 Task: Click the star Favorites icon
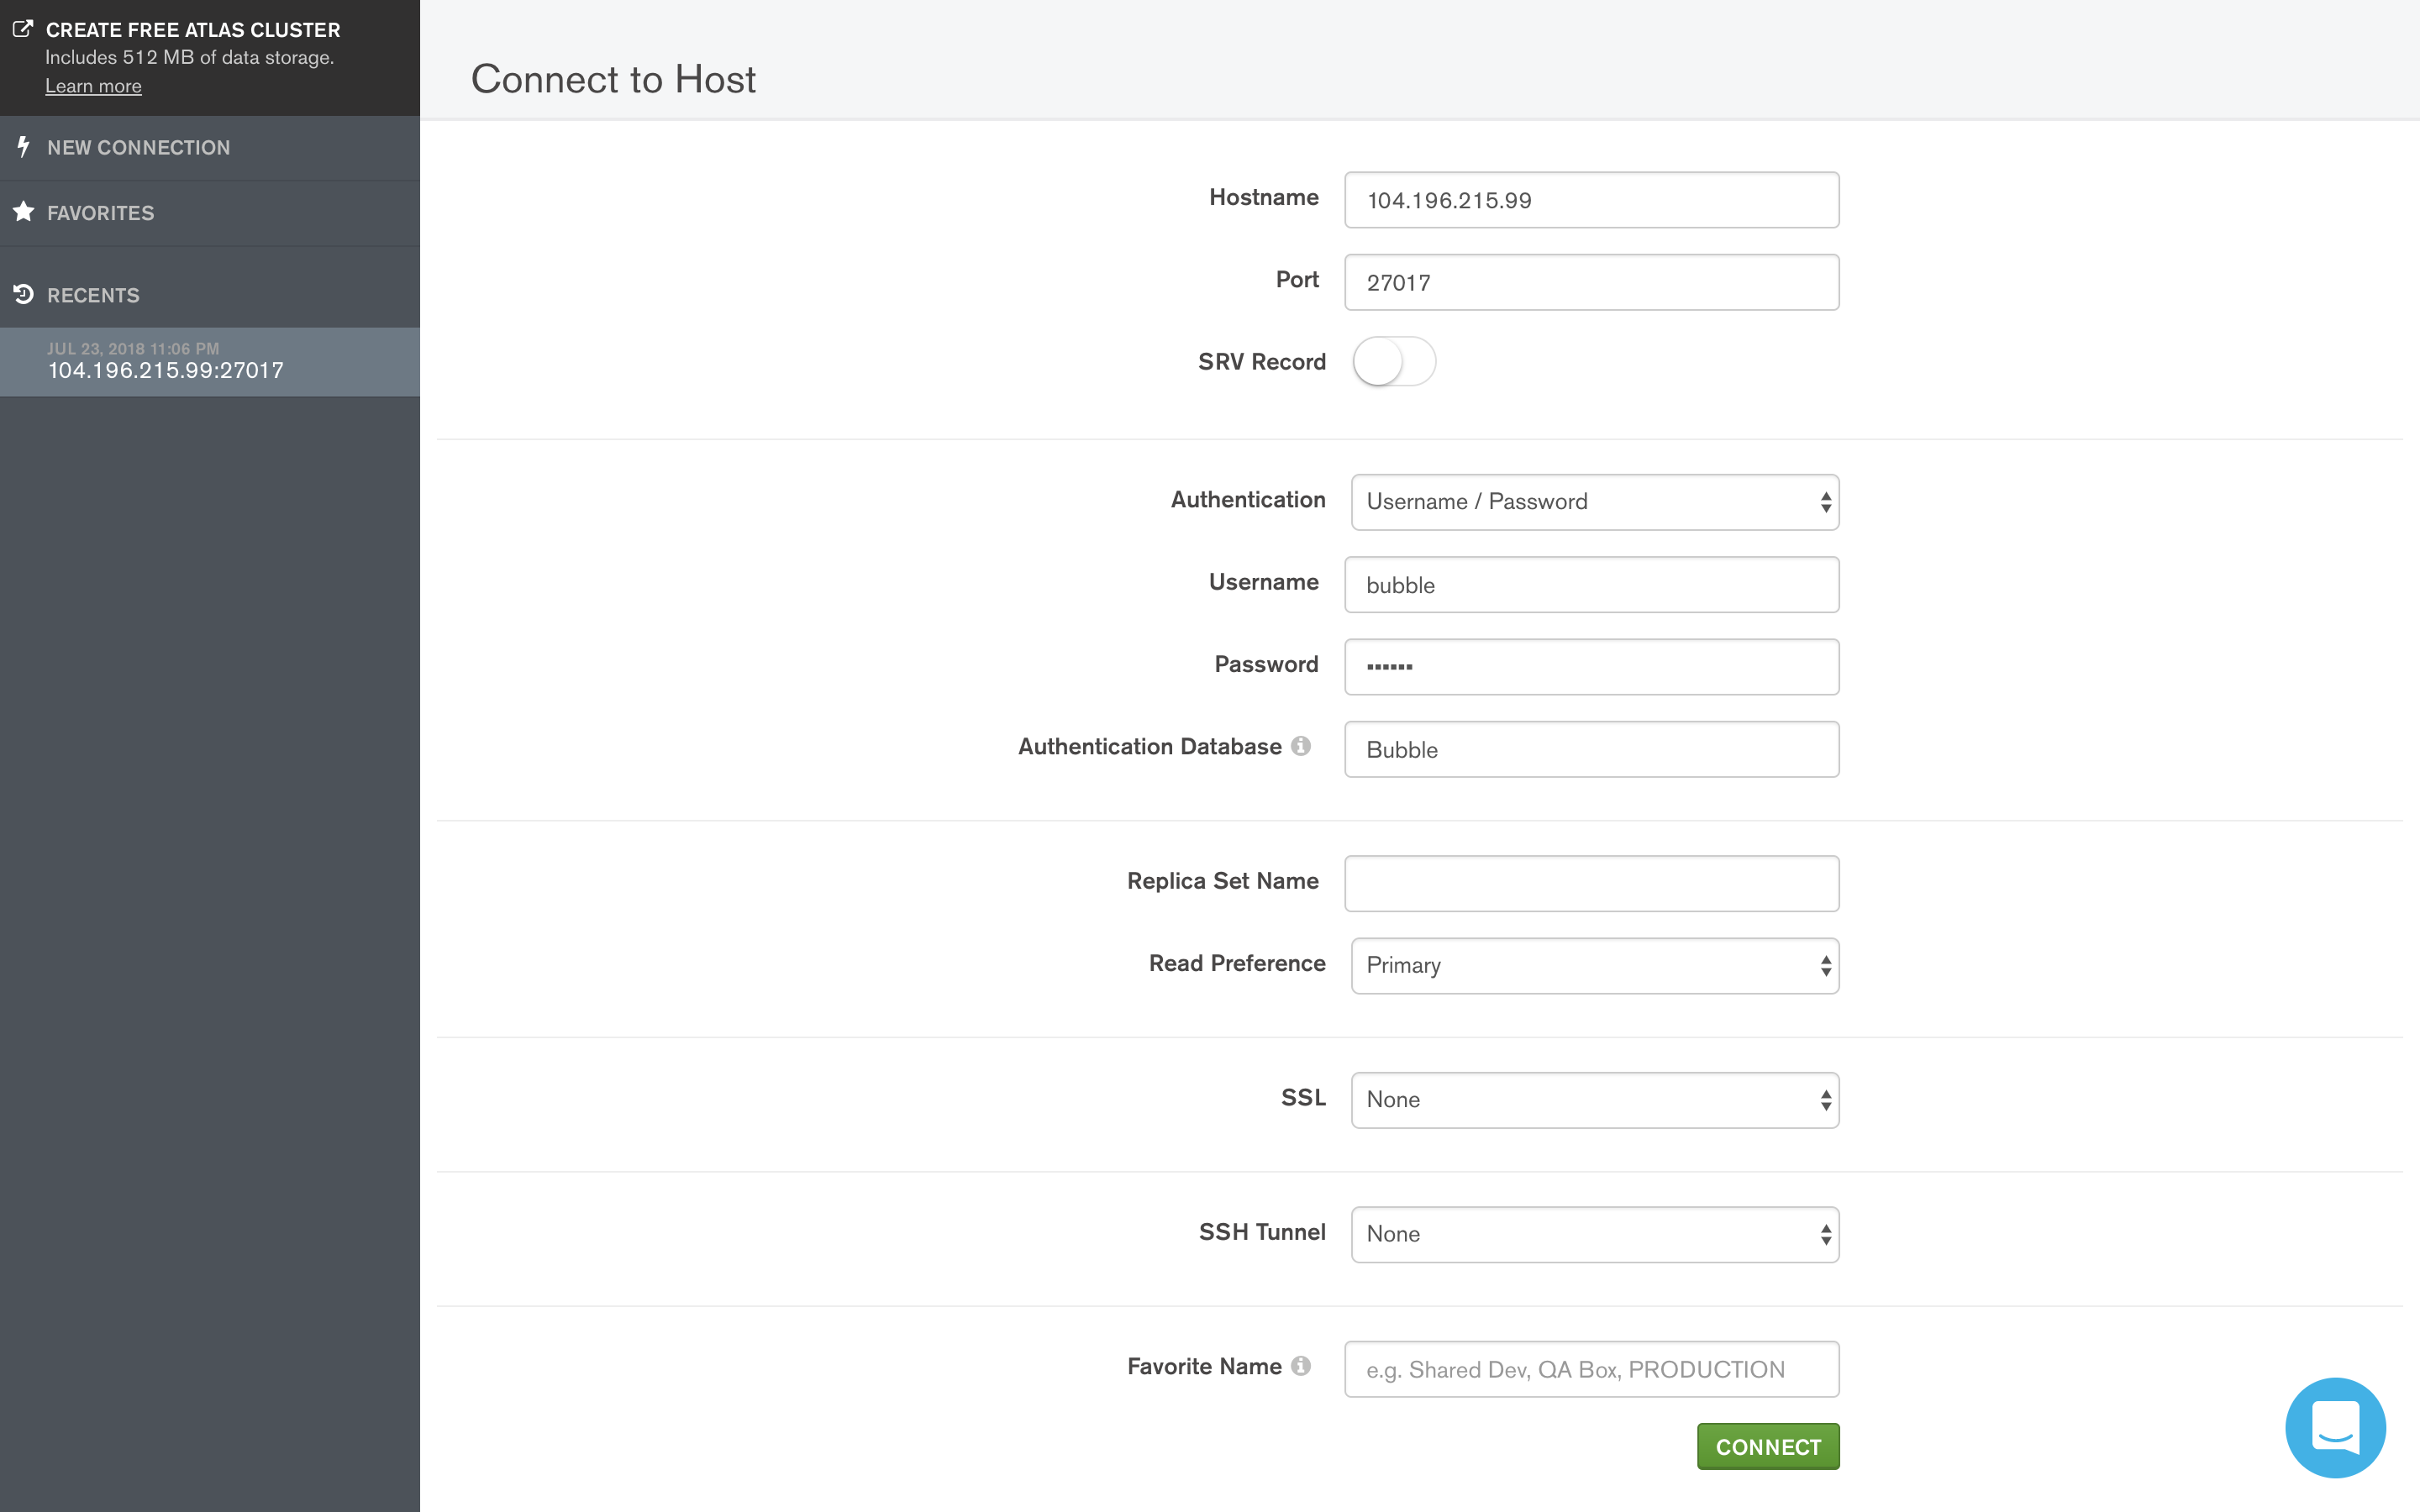(x=23, y=212)
